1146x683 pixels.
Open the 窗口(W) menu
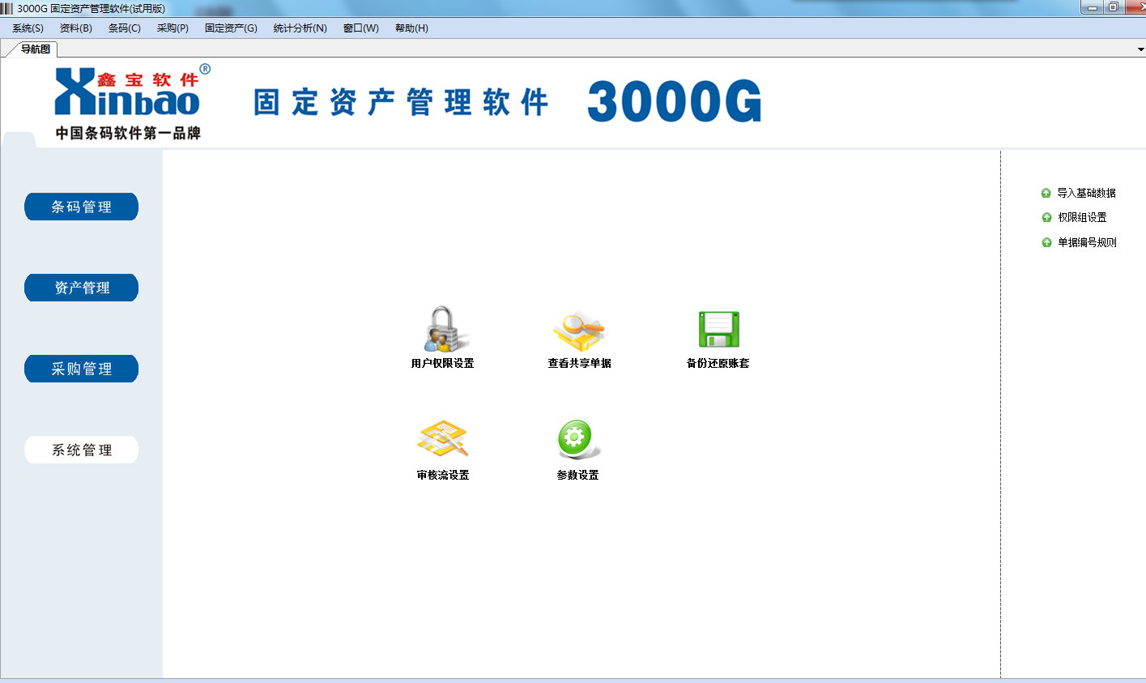tap(361, 28)
